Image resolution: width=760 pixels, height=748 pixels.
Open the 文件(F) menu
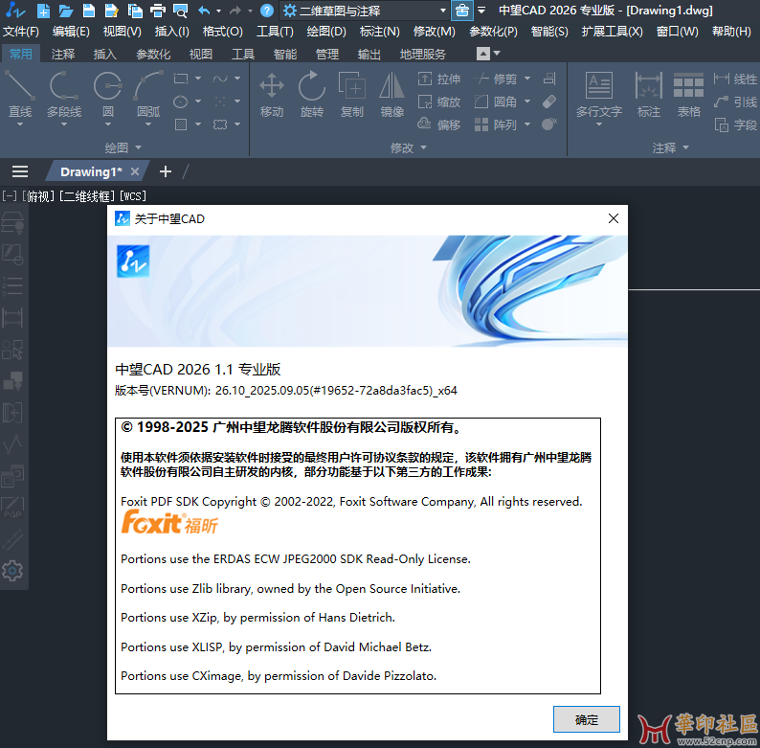pos(20,32)
